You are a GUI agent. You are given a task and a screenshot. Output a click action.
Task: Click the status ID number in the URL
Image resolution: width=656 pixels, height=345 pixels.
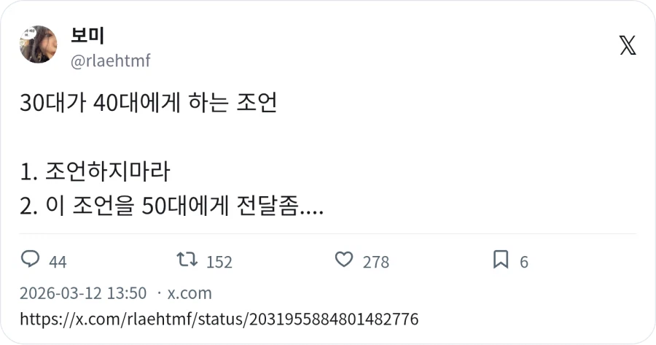334,319
